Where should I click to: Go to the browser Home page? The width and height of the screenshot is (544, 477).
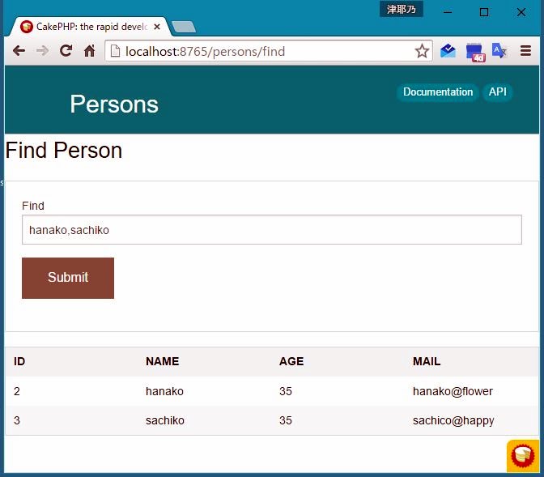[90, 51]
